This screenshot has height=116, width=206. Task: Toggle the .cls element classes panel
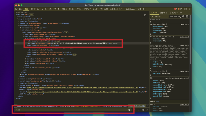pyautogui.click(x=176, y=17)
